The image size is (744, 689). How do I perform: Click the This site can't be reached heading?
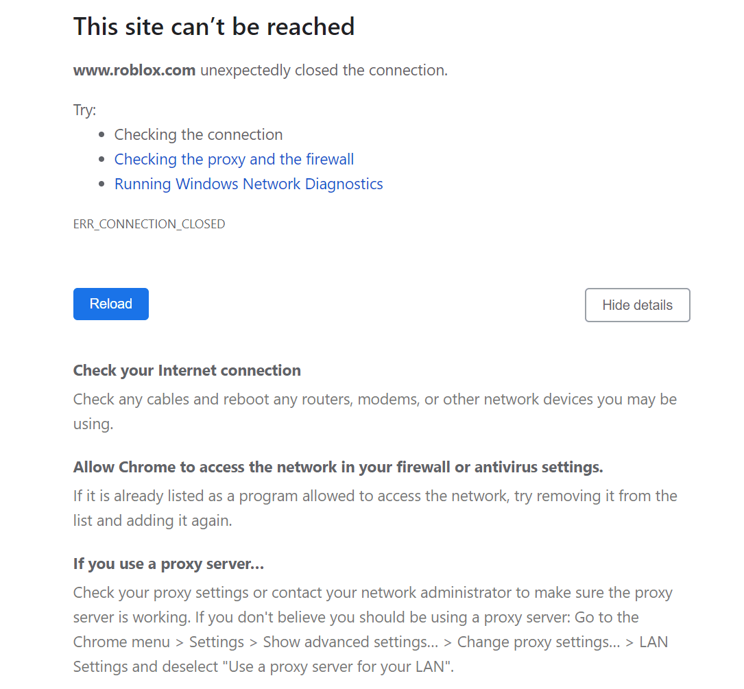click(214, 27)
